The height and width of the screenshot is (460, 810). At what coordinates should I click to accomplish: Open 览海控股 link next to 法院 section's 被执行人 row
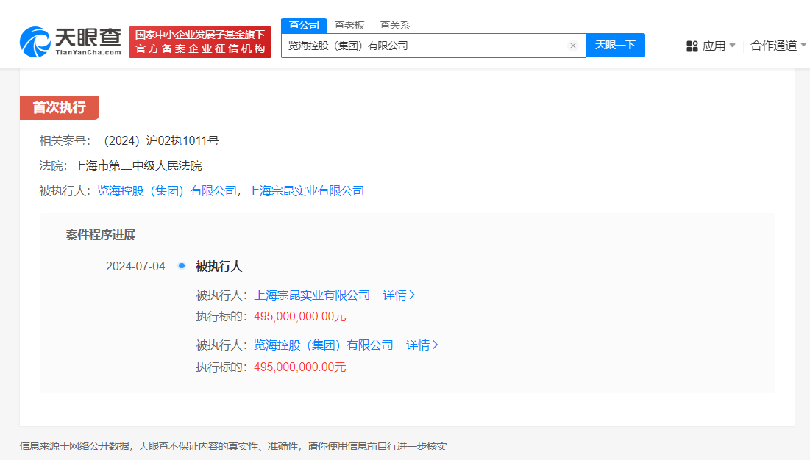pos(166,191)
